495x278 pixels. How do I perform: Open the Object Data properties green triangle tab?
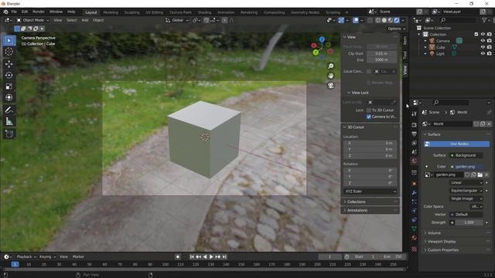tap(415, 229)
